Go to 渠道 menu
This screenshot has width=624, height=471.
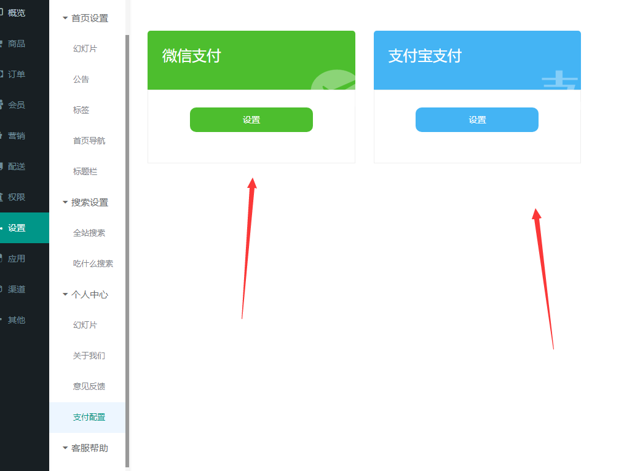17,289
